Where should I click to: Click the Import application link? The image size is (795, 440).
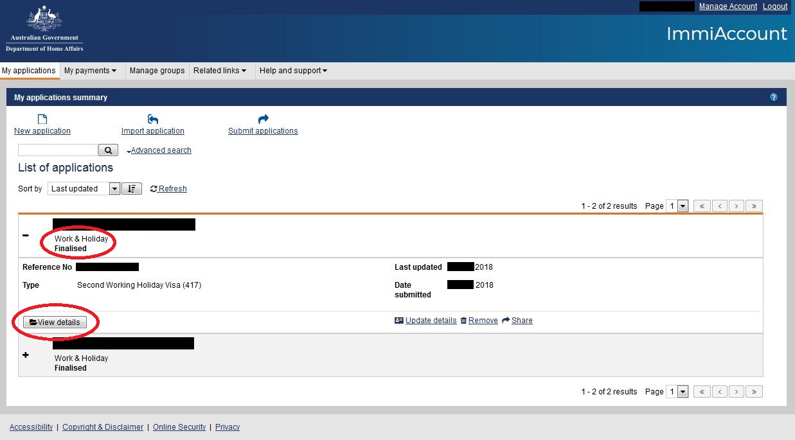coord(153,131)
